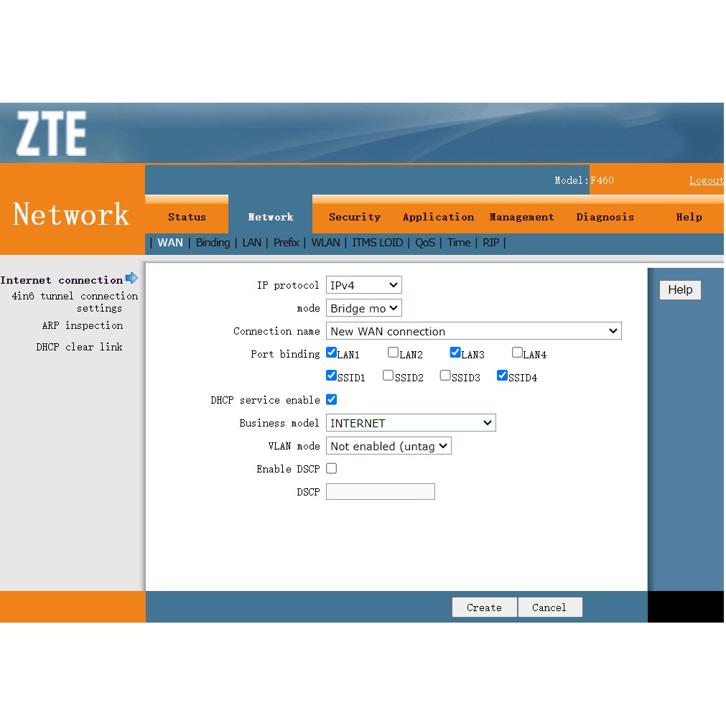Click the Model:F460 text in the header

(584, 180)
